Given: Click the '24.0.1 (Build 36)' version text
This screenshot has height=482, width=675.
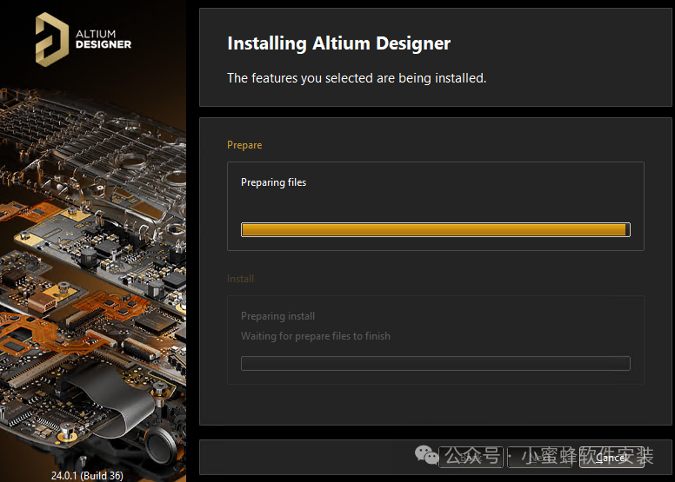Looking at the screenshot, I should point(87,476).
